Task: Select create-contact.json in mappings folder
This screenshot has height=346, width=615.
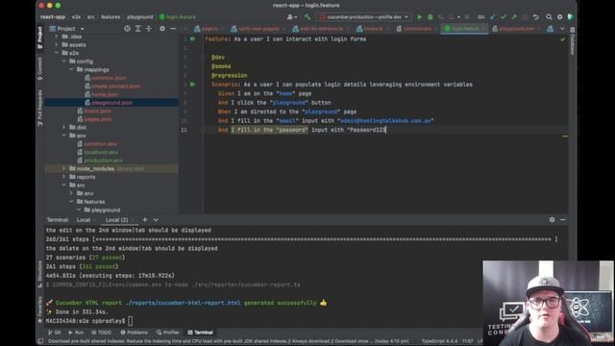Action: (115, 86)
